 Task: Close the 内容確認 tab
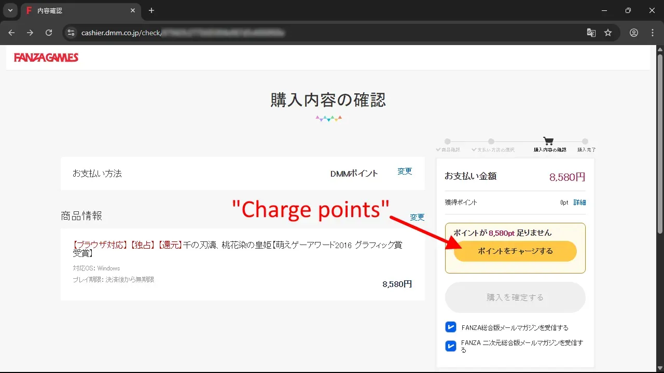coord(133,10)
